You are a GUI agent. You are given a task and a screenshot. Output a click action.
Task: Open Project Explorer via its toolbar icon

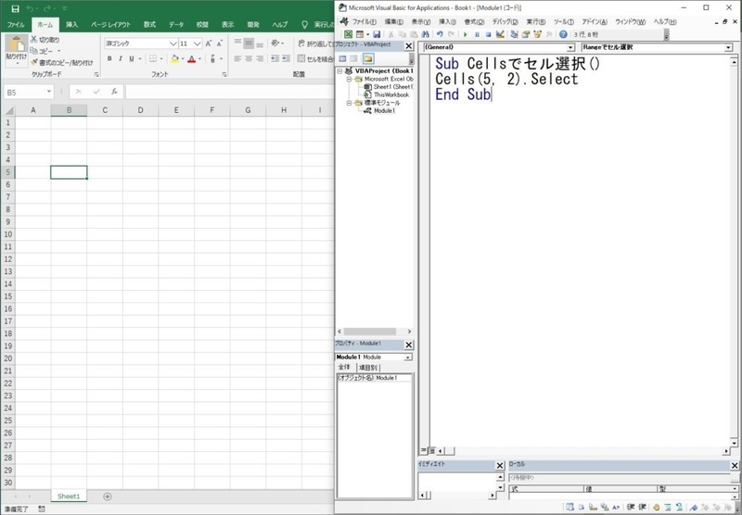point(515,34)
